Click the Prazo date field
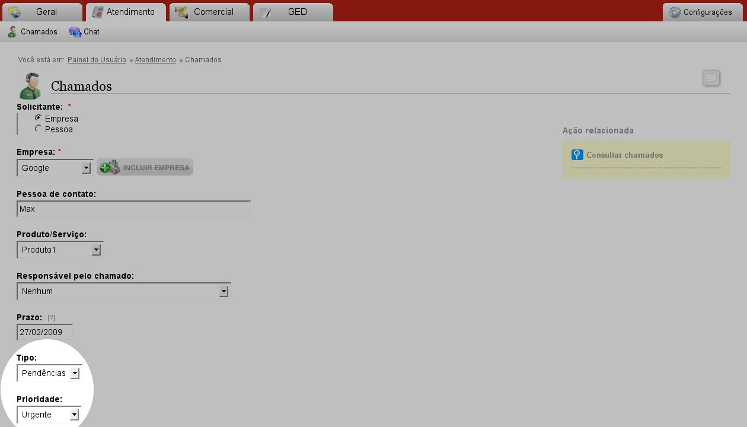 pyautogui.click(x=45, y=332)
